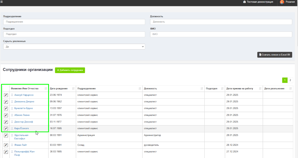
Task: Sort by Подотдел column arrows
Action: [222, 89]
